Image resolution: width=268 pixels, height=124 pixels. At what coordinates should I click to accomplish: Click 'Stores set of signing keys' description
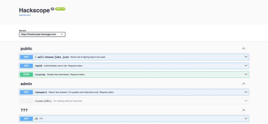pyautogui.click(x=88, y=57)
